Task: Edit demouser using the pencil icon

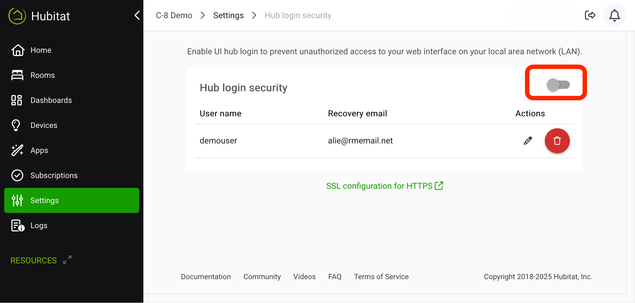Action: 528,140
